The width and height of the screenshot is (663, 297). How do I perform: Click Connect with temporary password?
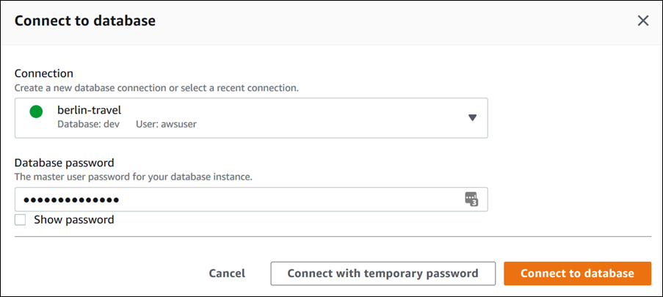(x=383, y=273)
